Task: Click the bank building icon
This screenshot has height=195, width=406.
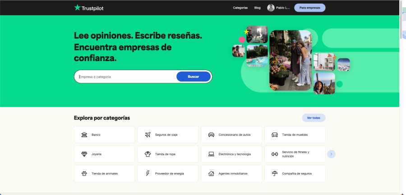Action: click(84, 135)
